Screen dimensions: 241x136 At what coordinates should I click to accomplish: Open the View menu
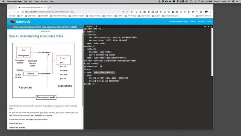click(x=37, y=2)
